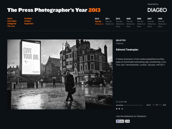Open 2013 Results

[x=98, y=21]
